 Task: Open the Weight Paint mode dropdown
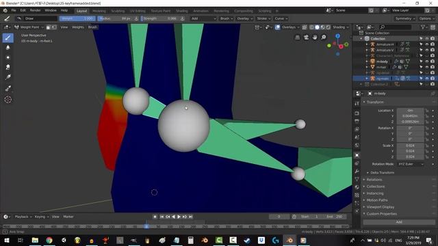(29, 27)
